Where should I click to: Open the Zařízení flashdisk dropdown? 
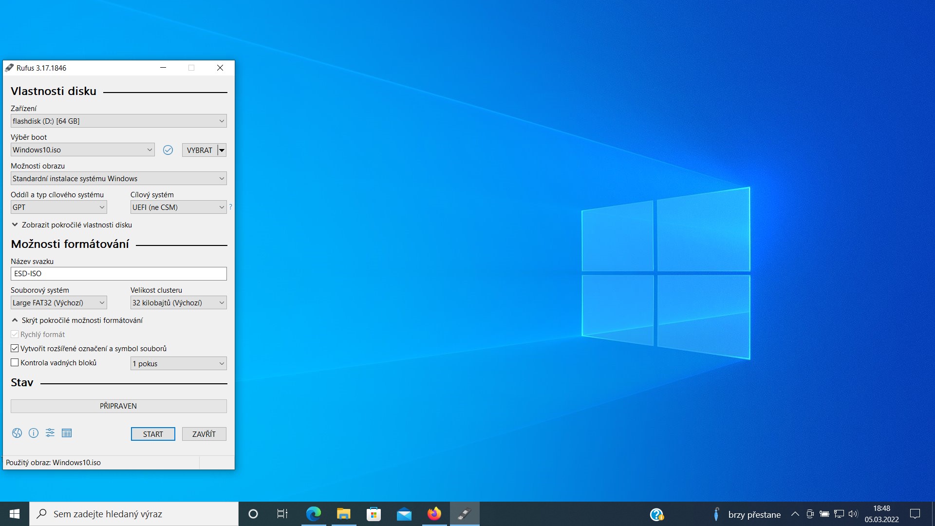118,121
